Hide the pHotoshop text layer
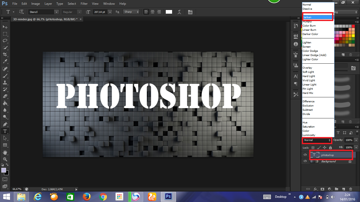 tap(305, 155)
